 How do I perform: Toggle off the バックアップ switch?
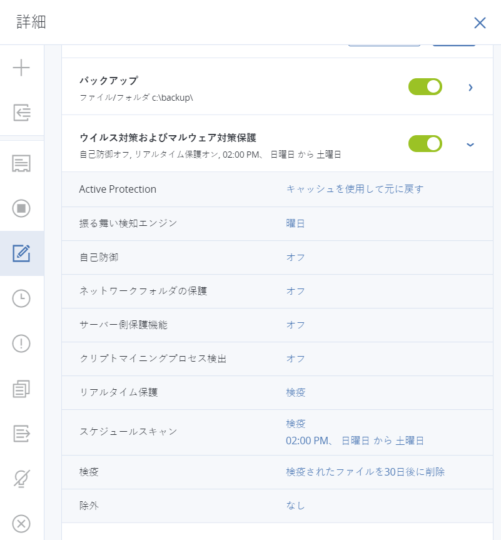(x=425, y=87)
